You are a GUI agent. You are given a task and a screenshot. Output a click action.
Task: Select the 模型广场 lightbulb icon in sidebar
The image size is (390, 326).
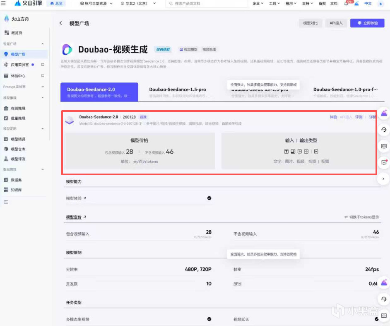pyautogui.click(x=6, y=54)
